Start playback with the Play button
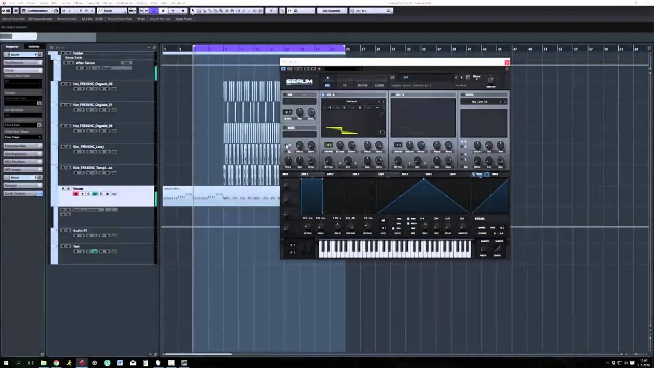The height and width of the screenshot is (368, 654). [173, 11]
